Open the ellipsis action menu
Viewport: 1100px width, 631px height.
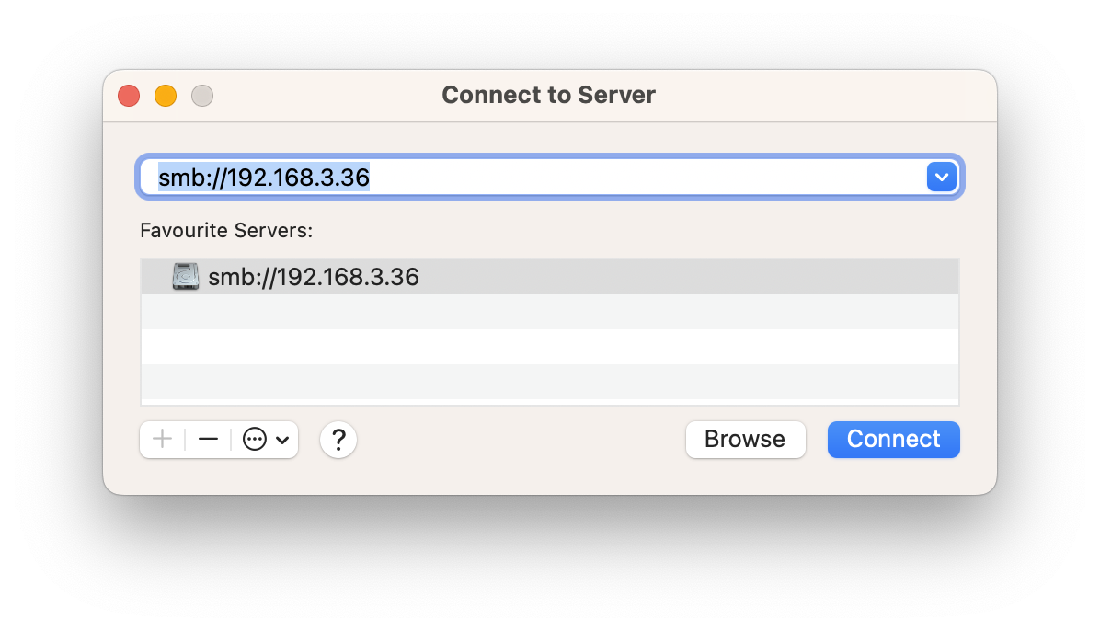(265, 440)
